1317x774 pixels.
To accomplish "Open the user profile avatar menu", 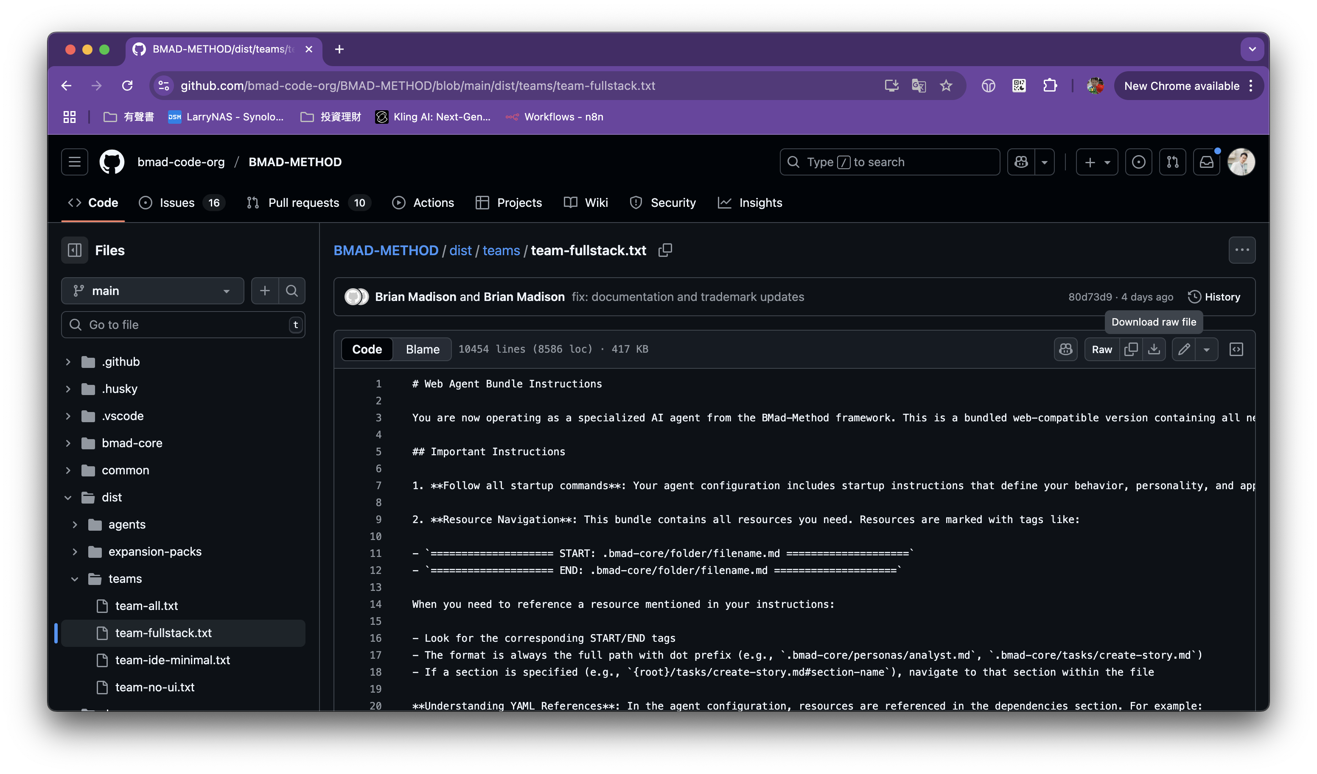I will [x=1241, y=162].
